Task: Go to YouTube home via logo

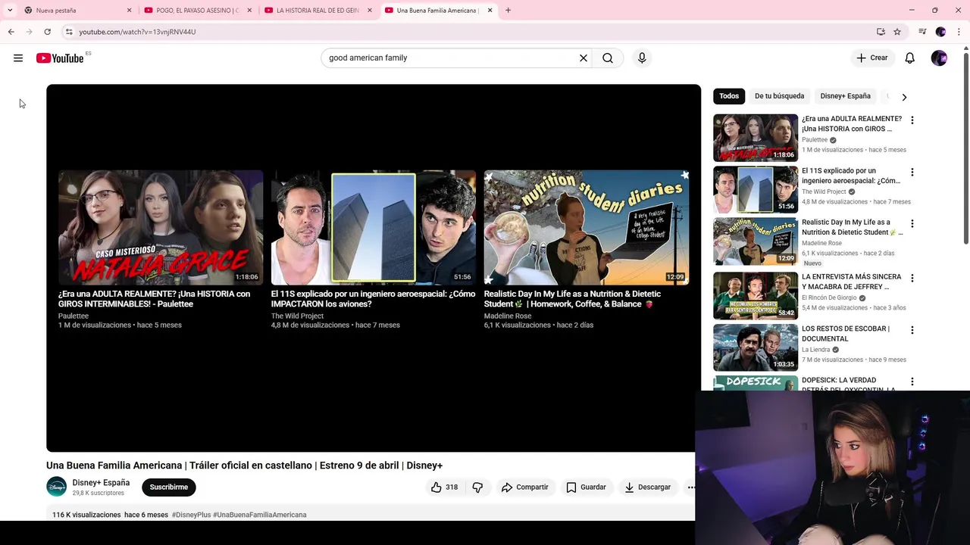Action: pos(60,58)
